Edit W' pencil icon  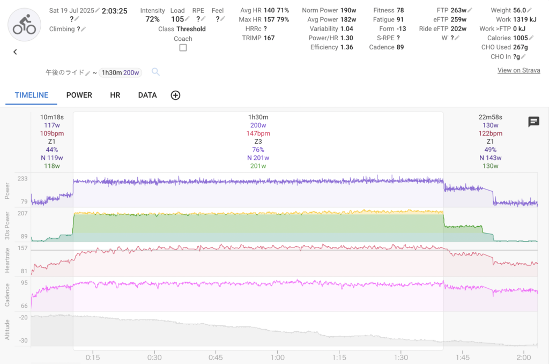pyautogui.click(x=457, y=38)
